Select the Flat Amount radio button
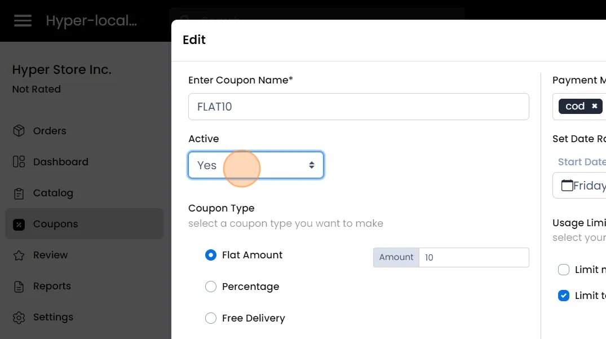The height and width of the screenshot is (339, 606). [x=211, y=255]
